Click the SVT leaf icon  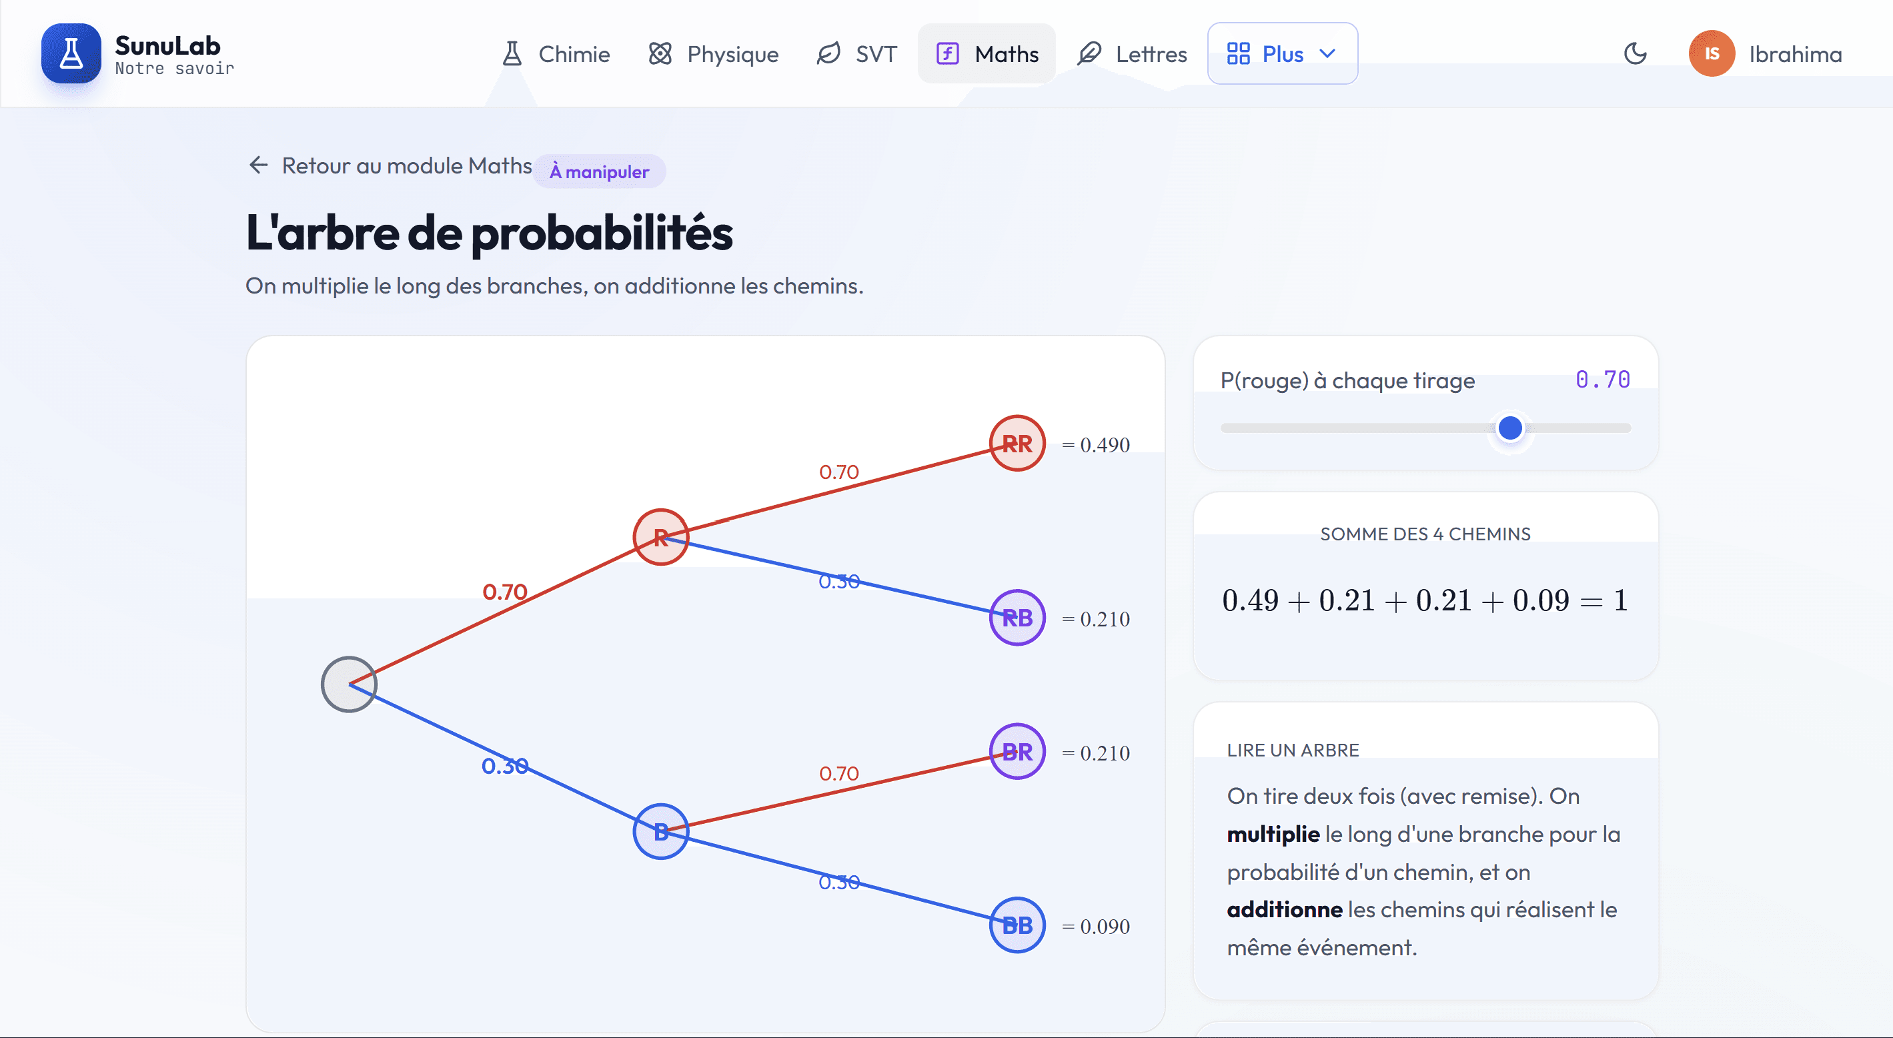pos(828,53)
